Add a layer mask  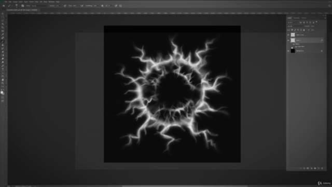click(308, 168)
